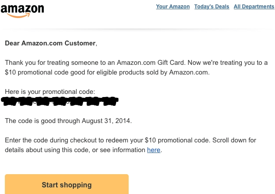Click the words 'Scroll down for'
Viewport: 275px width, 194px height.
click(234, 140)
